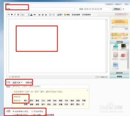Click the 快速保存 quick save icon
The image size is (130, 116).
(x=86, y=15)
